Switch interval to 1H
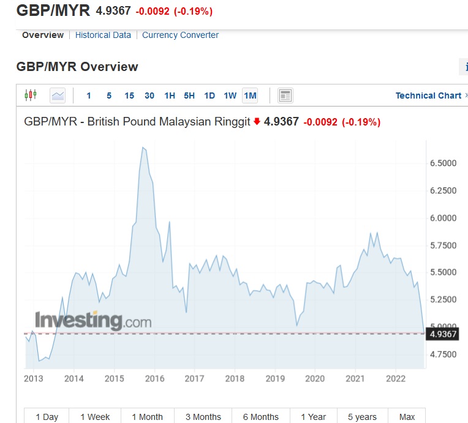 (x=170, y=95)
